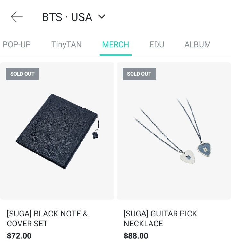Open the black notebook product image
Viewport: 231px width, 248px height.
click(x=56, y=130)
